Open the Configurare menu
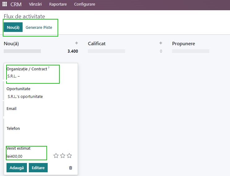Viewport: 230px width, 176px height. 85,4
